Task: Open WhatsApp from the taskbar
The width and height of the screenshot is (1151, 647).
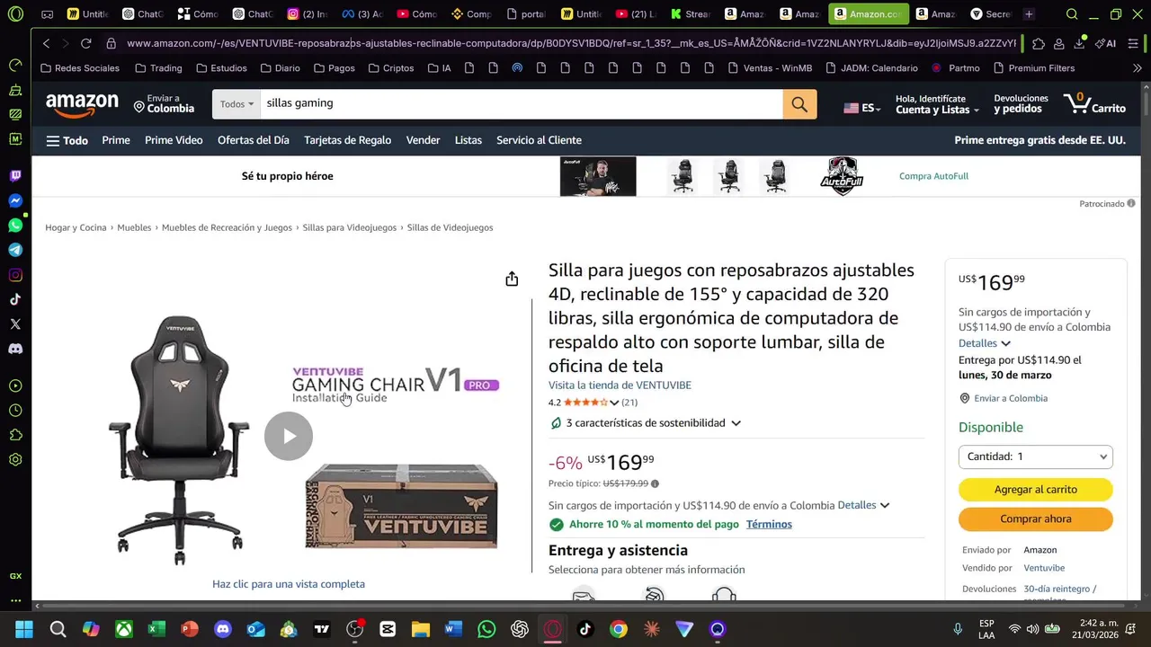Action: (x=486, y=629)
